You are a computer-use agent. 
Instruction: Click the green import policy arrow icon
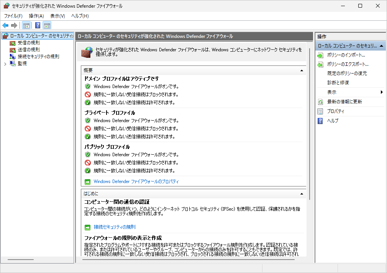[x=320, y=56]
